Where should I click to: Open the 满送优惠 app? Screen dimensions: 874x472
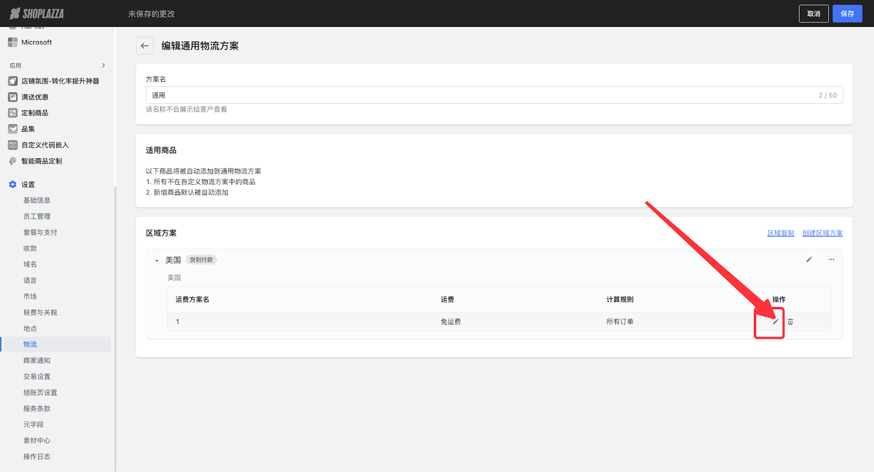[x=34, y=97]
